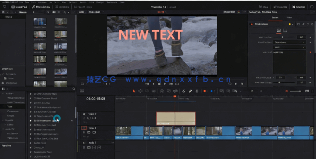Toggle the Inspector panel button

point(299,7)
